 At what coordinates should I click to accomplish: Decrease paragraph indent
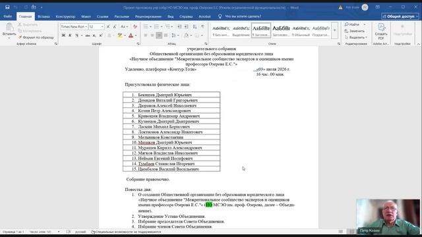[179, 26]
